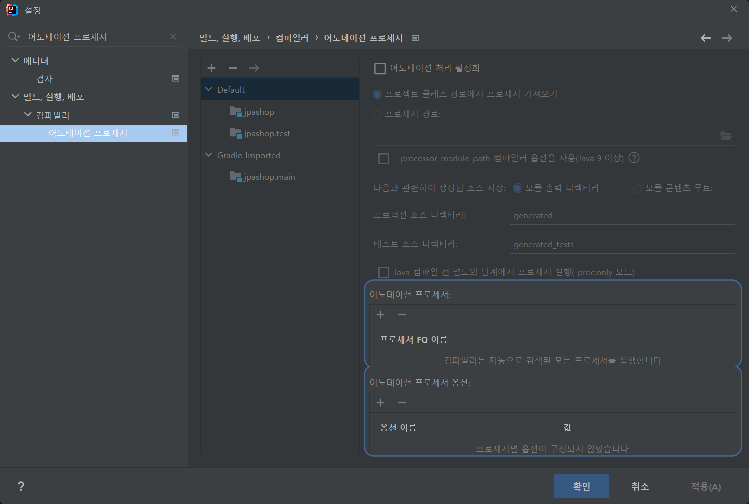
Task: Click the jpashop.main module folder icon
Action: coord(236,176)
